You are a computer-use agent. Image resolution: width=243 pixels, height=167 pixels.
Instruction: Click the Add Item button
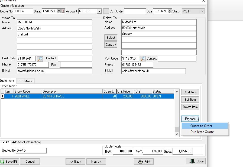[190, 92]
